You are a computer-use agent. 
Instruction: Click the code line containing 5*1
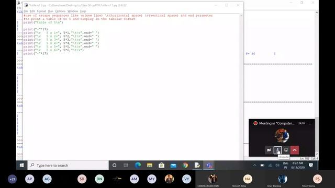pyautogui.click(x=61, y=33)
